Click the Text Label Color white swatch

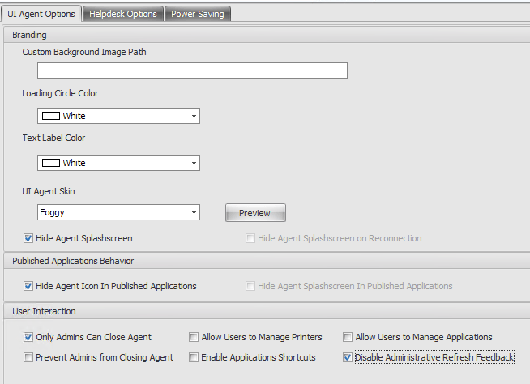tap(51, 163)
